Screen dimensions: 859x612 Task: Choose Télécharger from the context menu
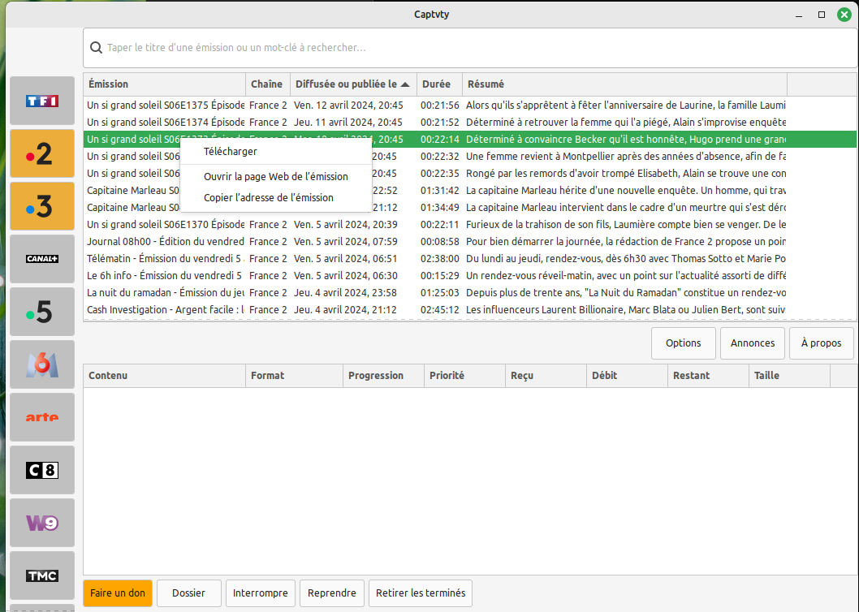tap(230, 151)
